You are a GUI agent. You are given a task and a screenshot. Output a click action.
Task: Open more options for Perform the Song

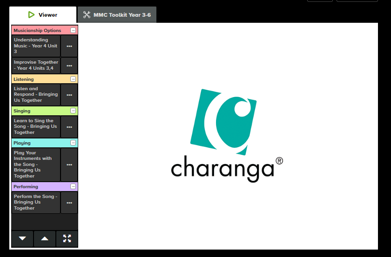pos(69,203)
